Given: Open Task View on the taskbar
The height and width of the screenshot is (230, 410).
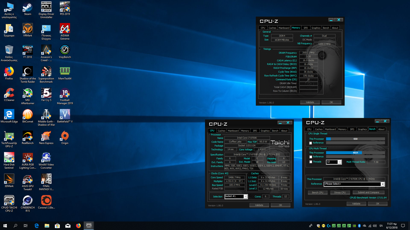Looking at the screenshot, I should point(26,226).
